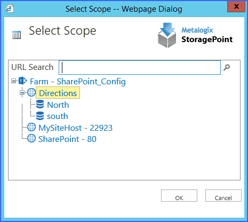The width and height of the screenshot is (248, 222).
Task: Select the Directions web application
Action: click(58, 93)
